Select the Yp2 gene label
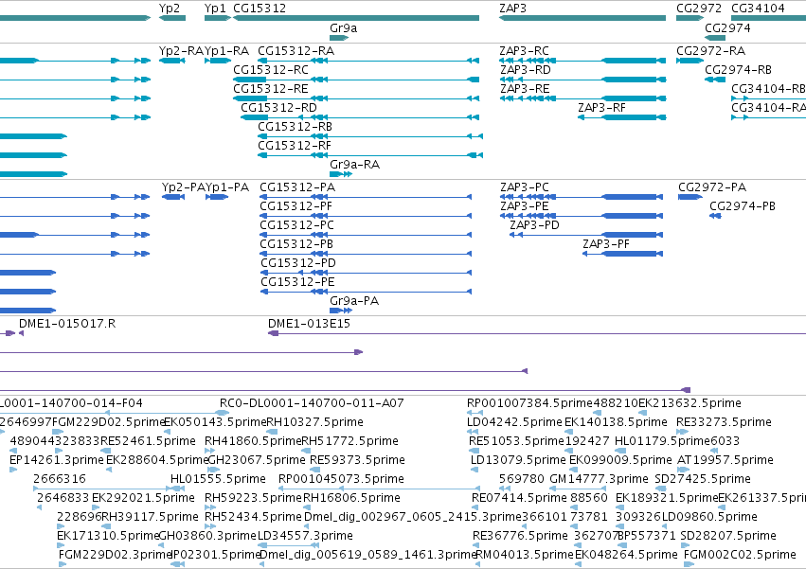The image size is (806, 569). click(x=170, y=9)
